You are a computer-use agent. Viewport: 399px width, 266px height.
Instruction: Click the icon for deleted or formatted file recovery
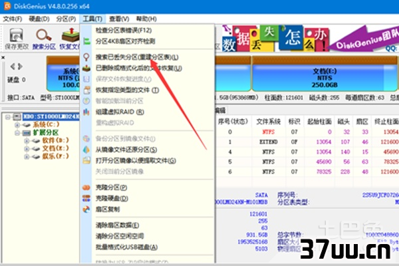[x=86, y=68]
